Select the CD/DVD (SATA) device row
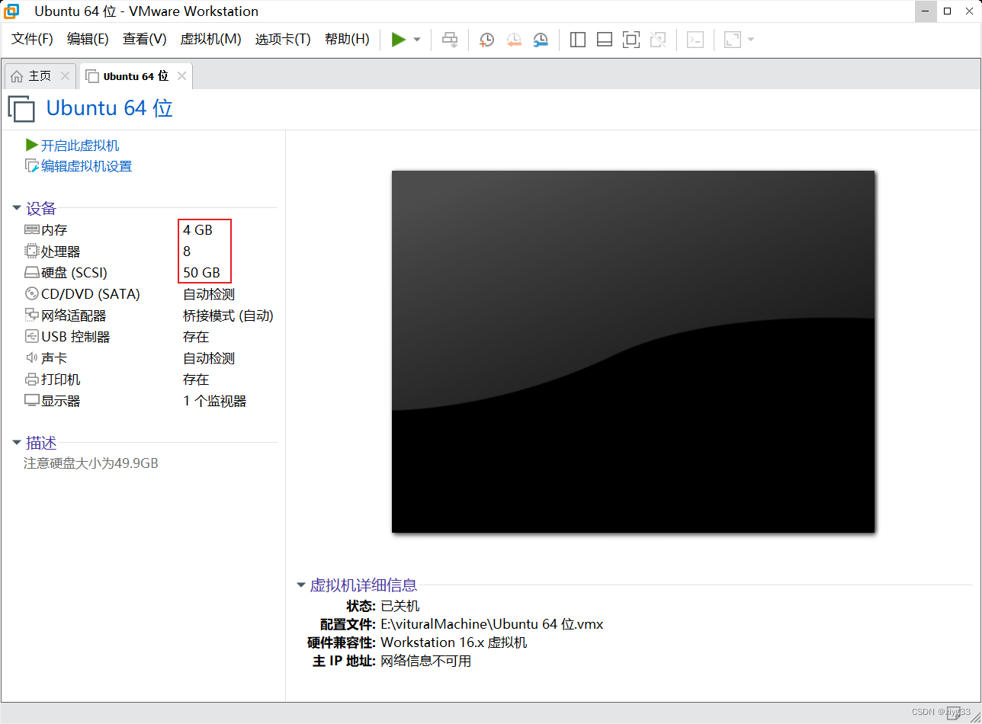Image resolution: width=982 pixels, height=724 pixels. (x=149, y=293)
